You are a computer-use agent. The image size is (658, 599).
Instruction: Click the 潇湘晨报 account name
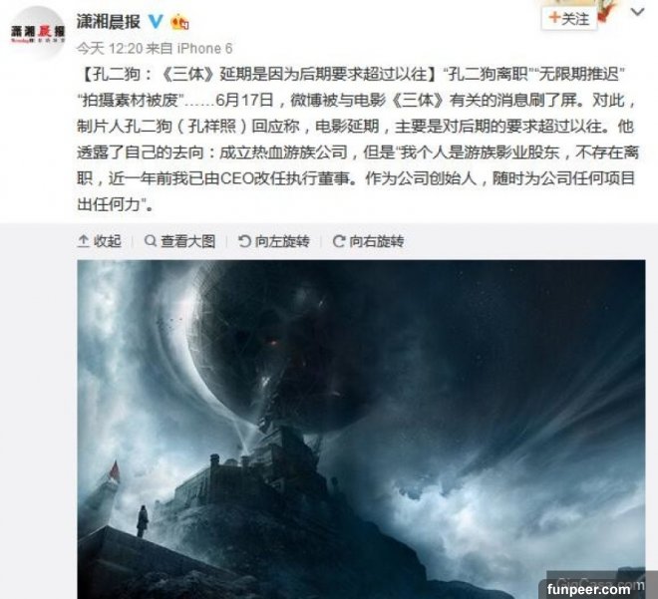[109, 21]
